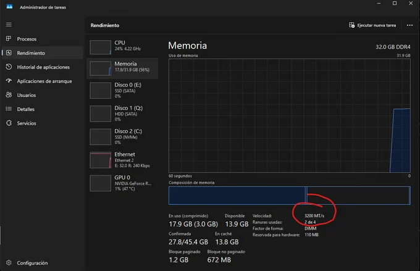
Task: Click the '27.8/45.4 GB' Confirmada value
Action: coord(188,242)
